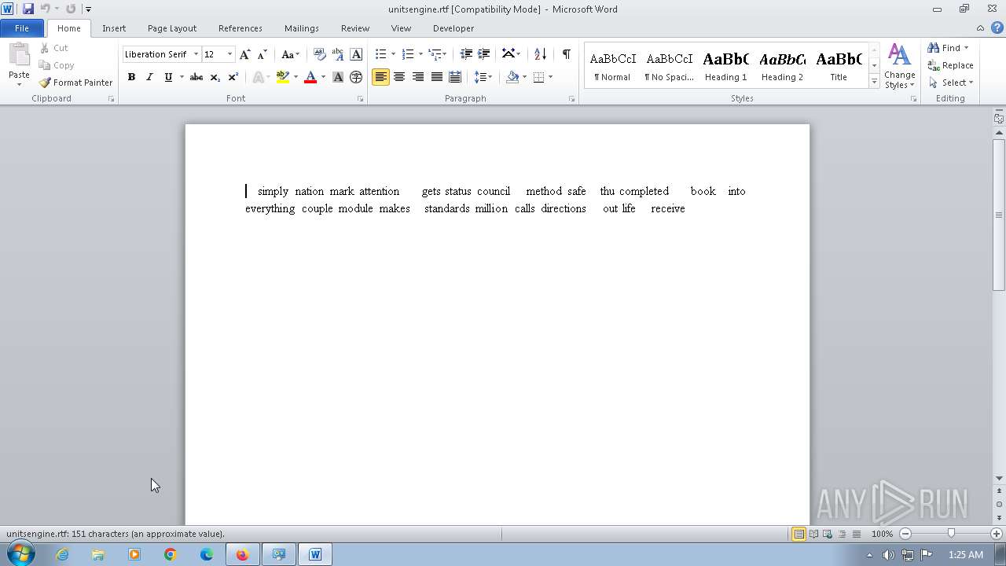Click Character Shading icon
The image size is (1006, 566).
[338, 77]
